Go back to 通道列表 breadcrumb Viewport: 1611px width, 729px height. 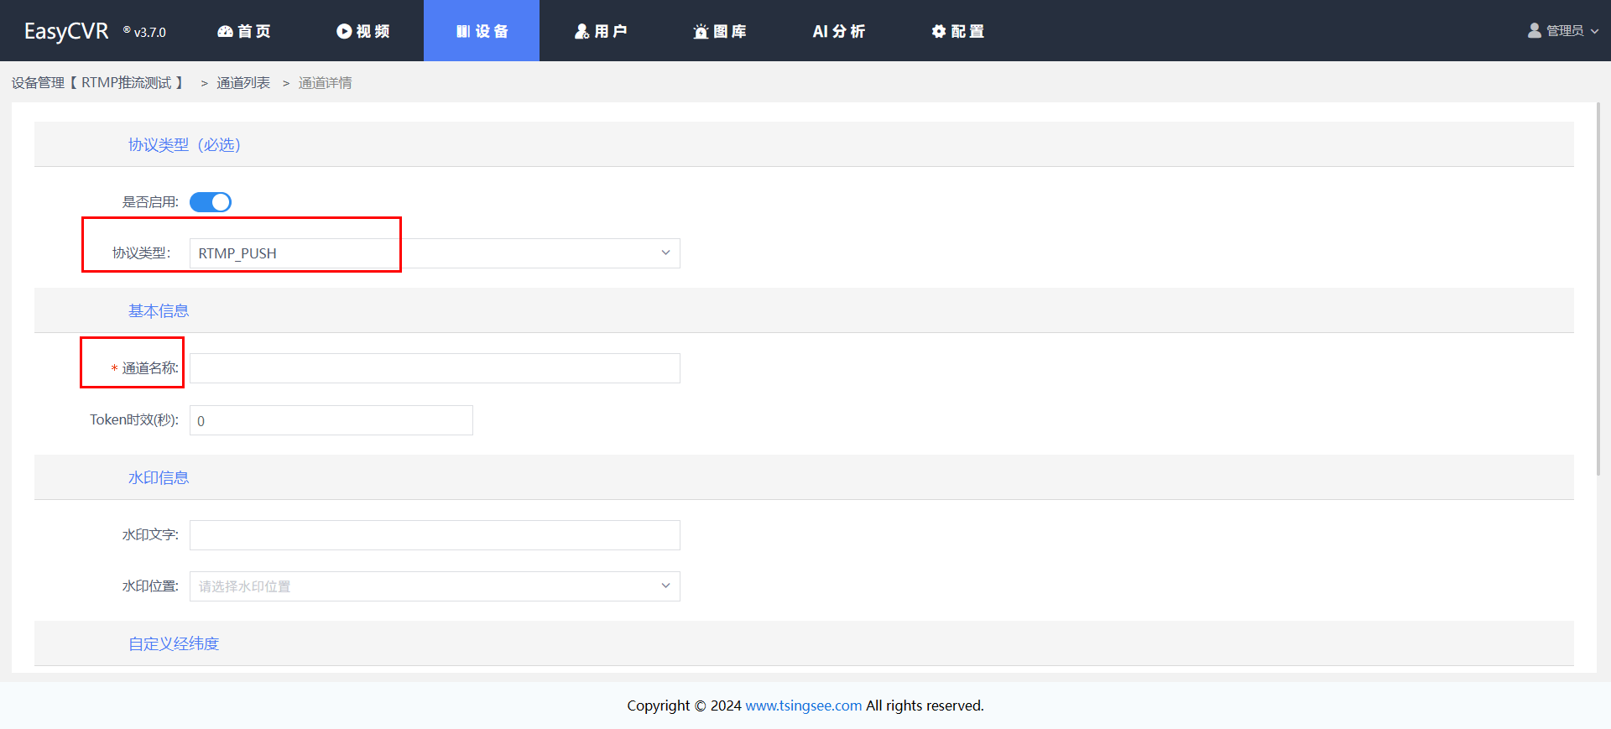point(243,82)
